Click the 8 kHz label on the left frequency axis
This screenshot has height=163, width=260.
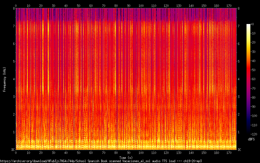14,9
